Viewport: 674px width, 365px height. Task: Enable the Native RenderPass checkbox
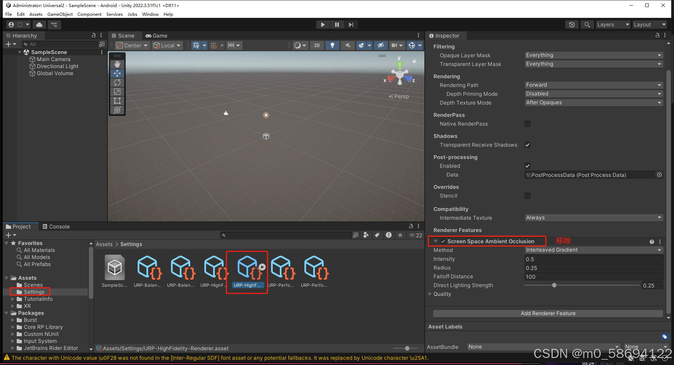[x=527, y=124]
